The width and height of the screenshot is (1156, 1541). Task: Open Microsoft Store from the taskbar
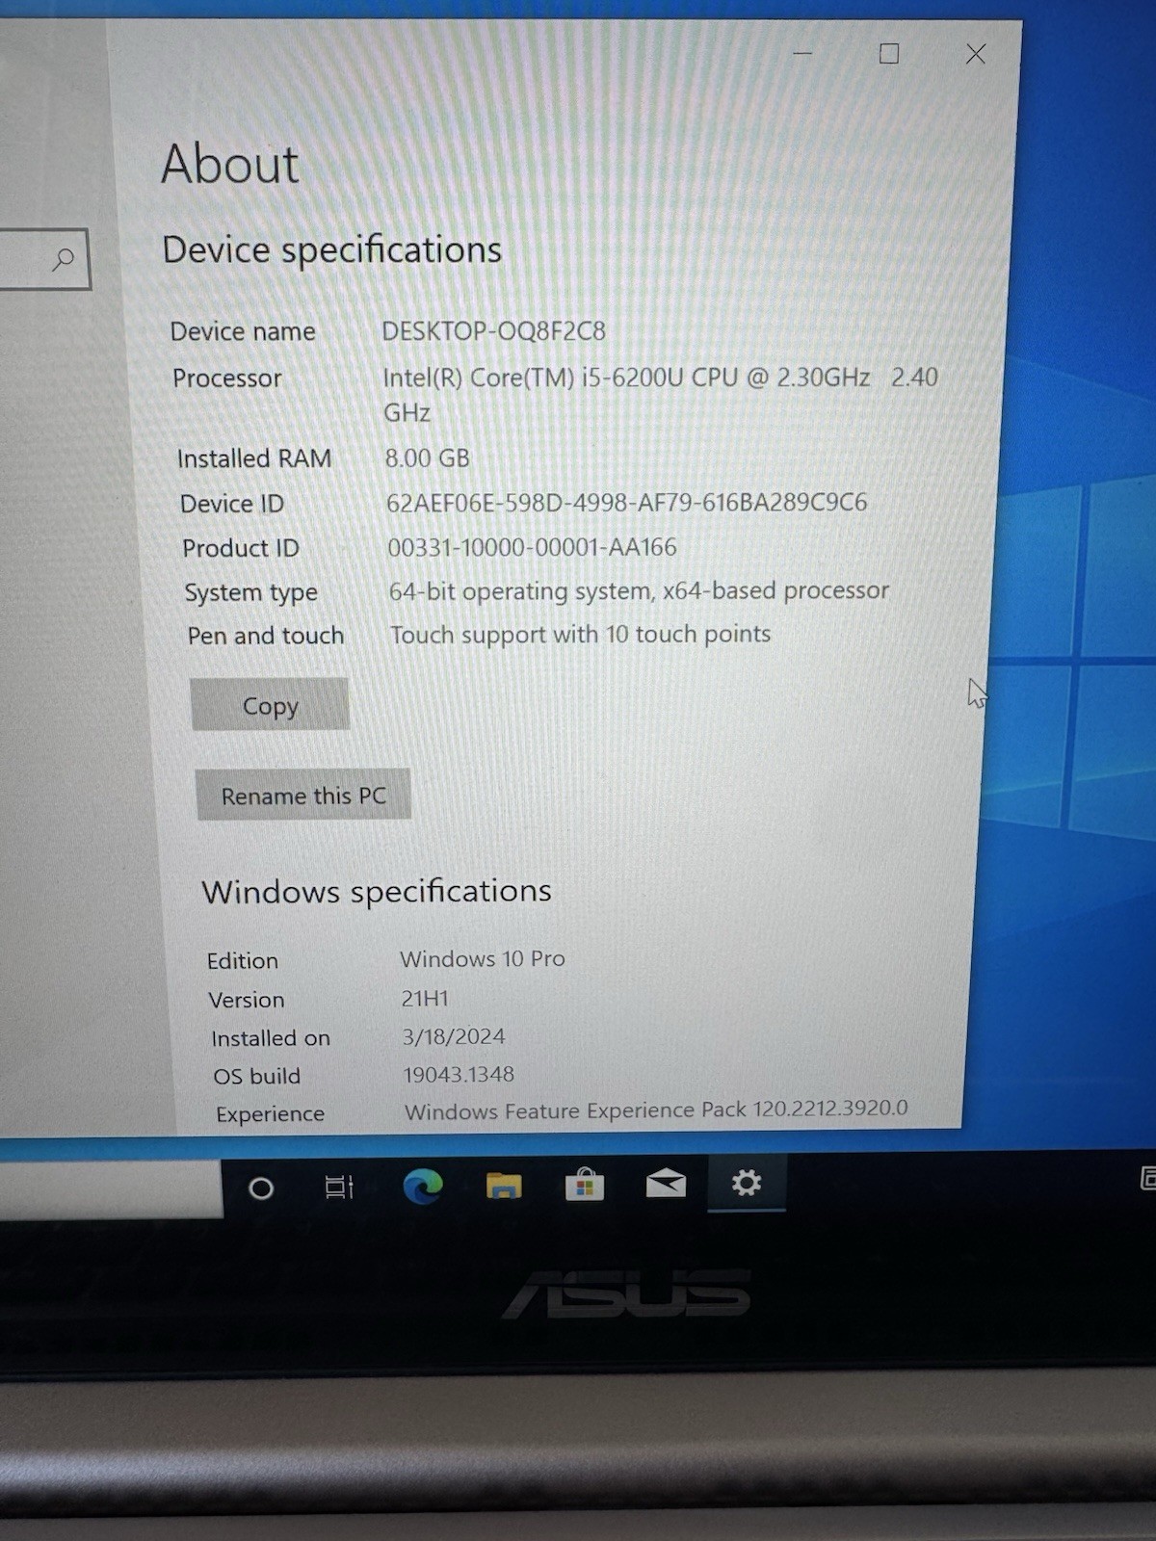(x=585, y=1185)
